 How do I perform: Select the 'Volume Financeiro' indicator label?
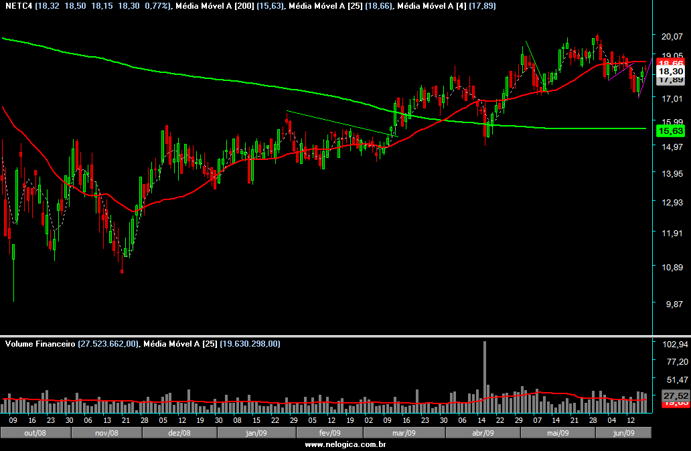[40, 344]
